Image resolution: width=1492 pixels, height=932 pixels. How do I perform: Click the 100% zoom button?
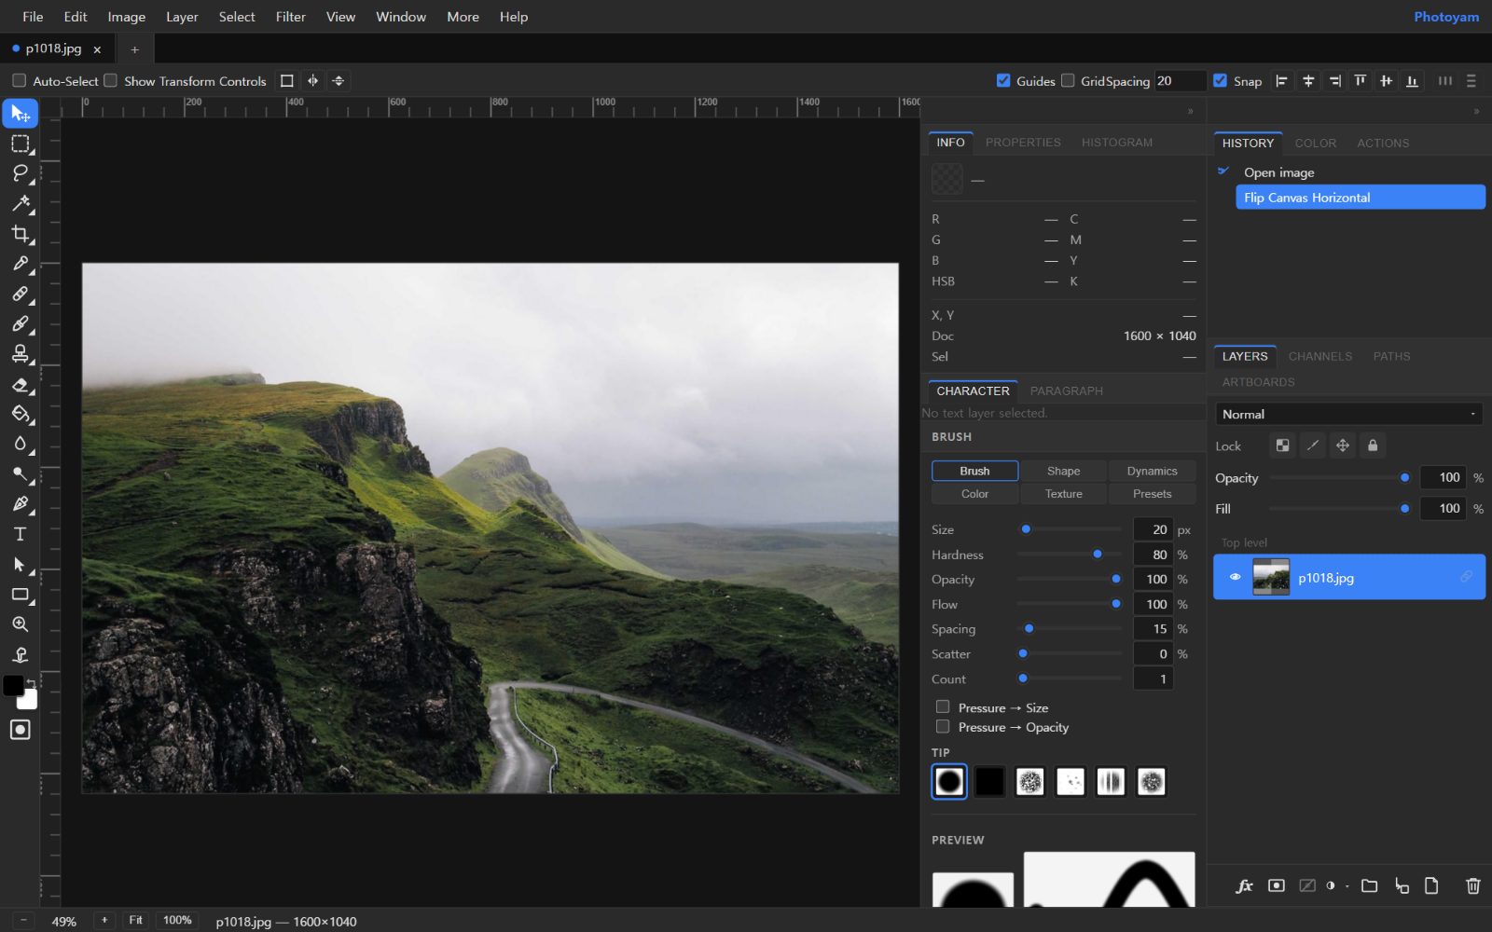[x=177, y=921]
